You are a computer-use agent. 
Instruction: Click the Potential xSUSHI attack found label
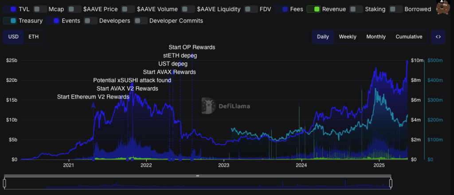(132, 80)
